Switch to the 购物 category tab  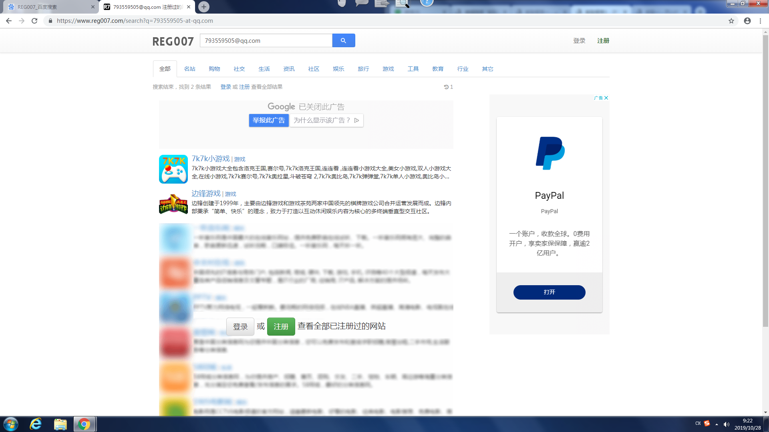214,69
